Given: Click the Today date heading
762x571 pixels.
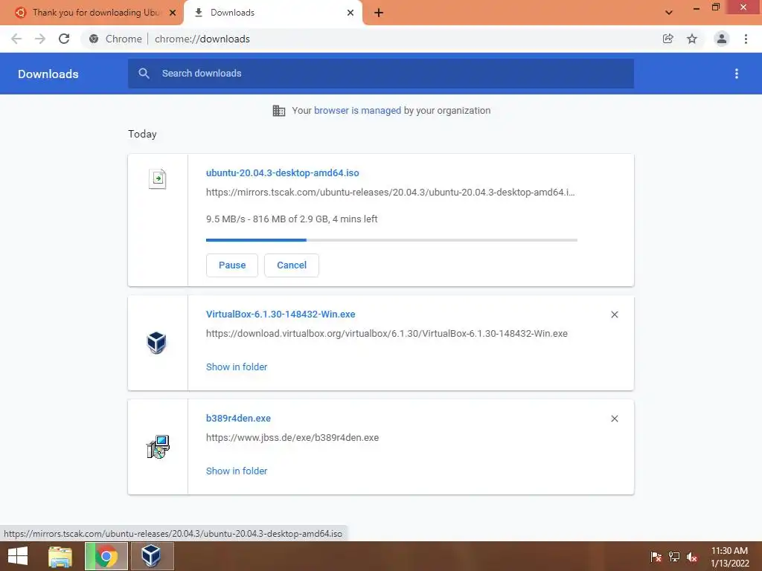Looking at the screenshot, I should 142,134.
